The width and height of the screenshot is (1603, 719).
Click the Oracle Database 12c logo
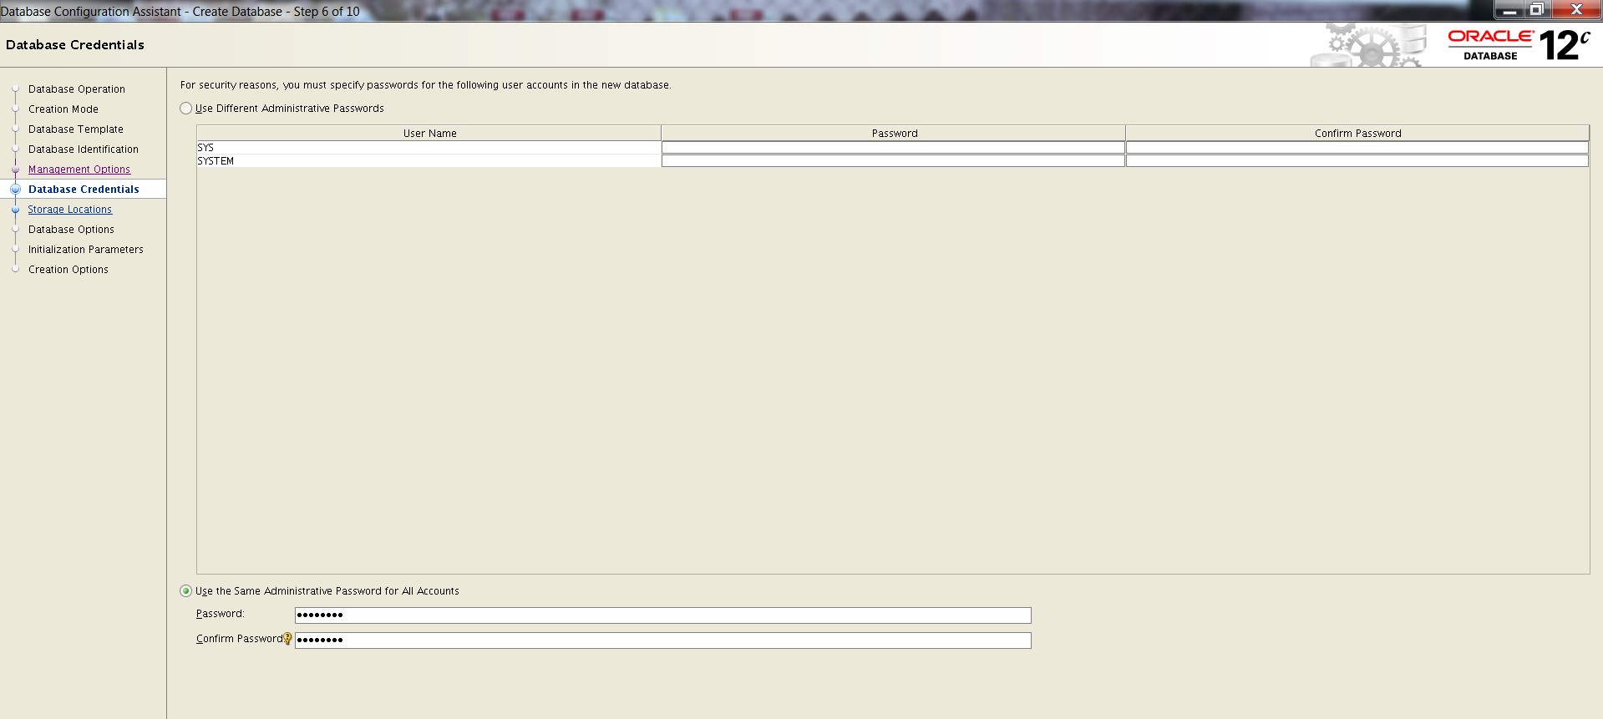[x=1518, y=45]
